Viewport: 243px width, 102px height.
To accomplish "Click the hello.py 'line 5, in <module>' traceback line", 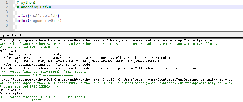I will [x=87, y=58].
